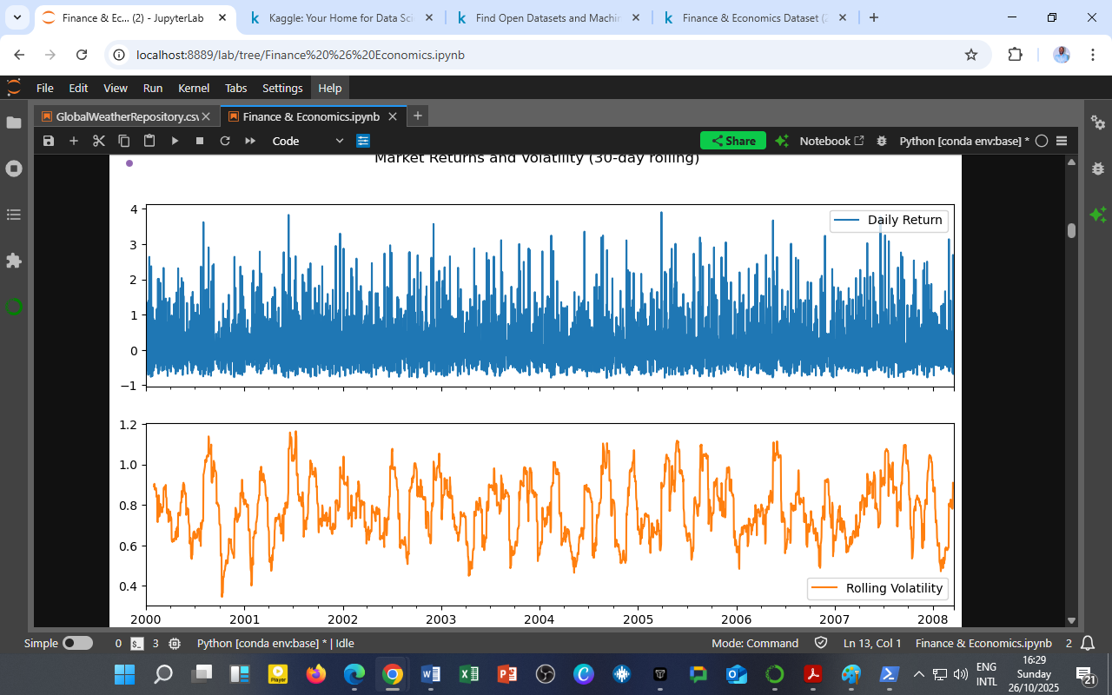The image size is (1112, 695).
Task: Interrupt the kernel with the stop icon
Action: (200, 141)
